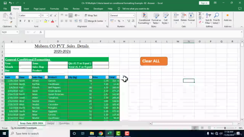Open the font name Calibri dropdown
This screenshot has width=244, height=137.
(x=39, y=15)
